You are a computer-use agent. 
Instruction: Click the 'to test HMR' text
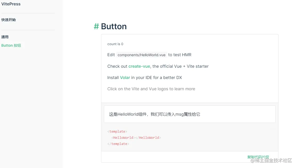click(x=180, y=55)
